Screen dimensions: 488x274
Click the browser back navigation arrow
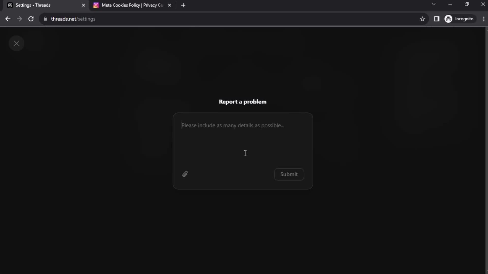[x=8, y=19]
